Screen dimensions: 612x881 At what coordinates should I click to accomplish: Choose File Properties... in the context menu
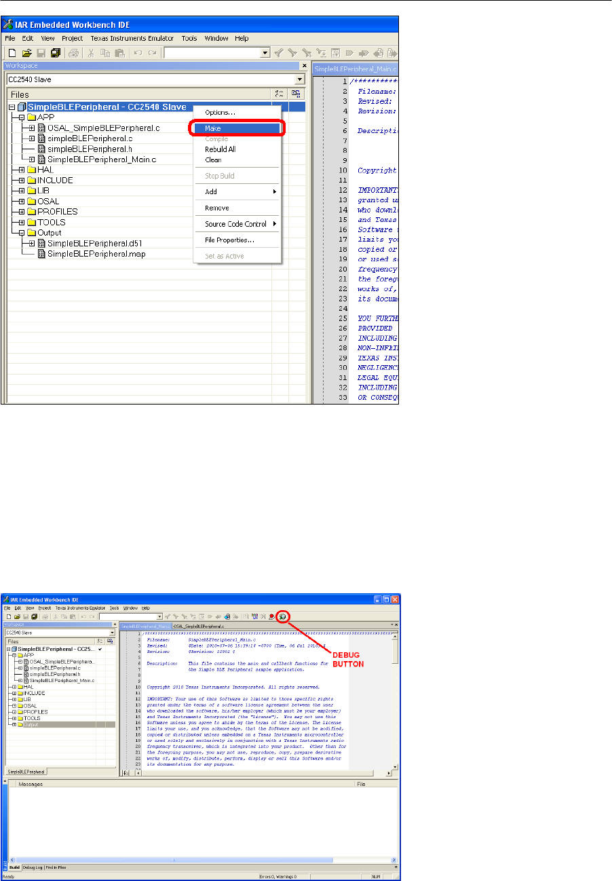tap(237, 240)
